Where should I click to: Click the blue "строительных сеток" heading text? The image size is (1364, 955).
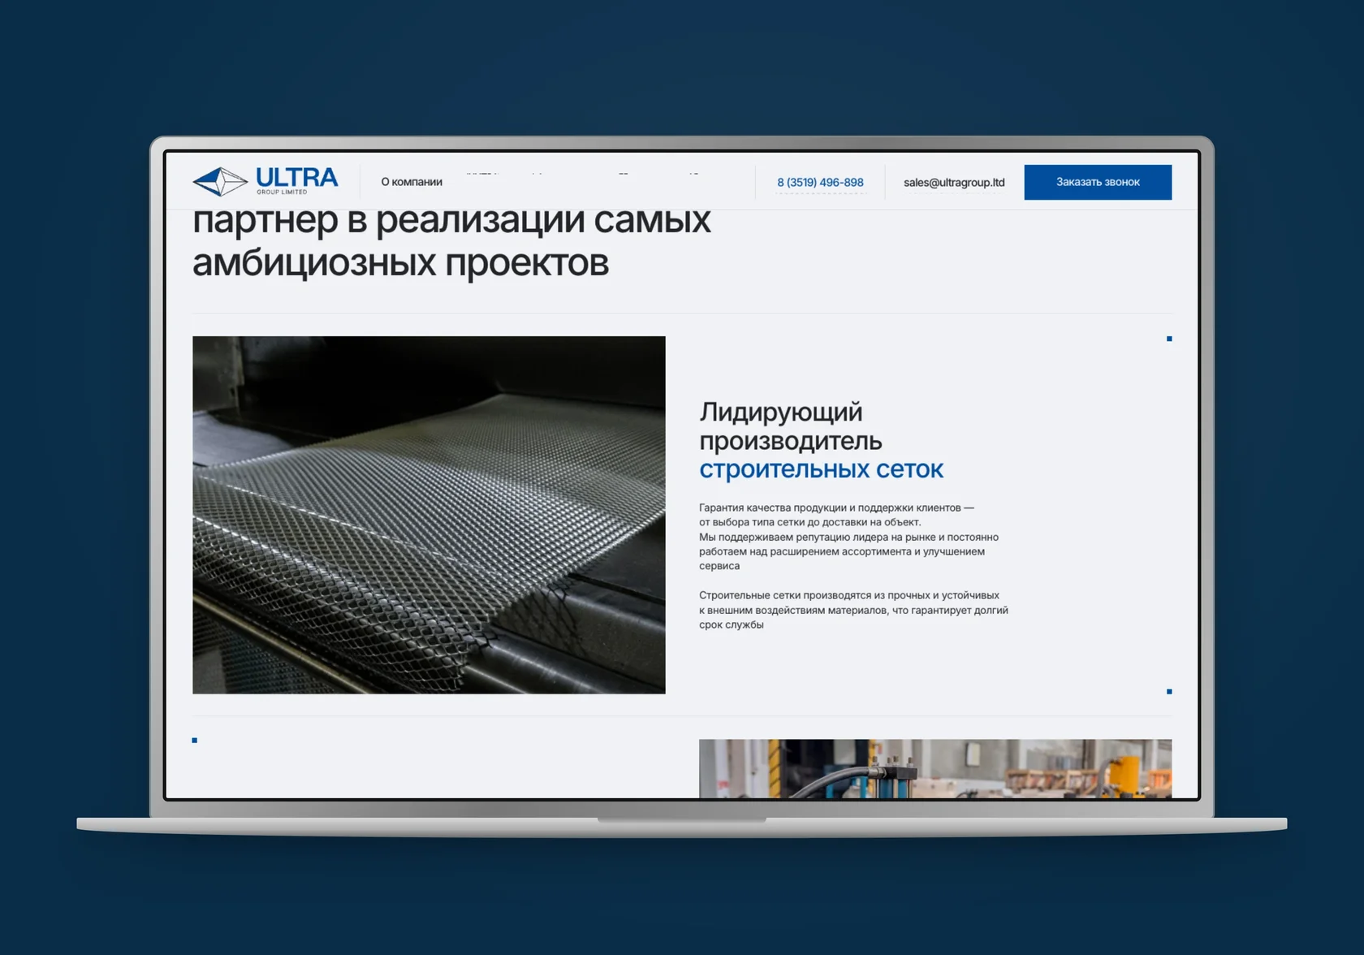[x=821, y=469]
